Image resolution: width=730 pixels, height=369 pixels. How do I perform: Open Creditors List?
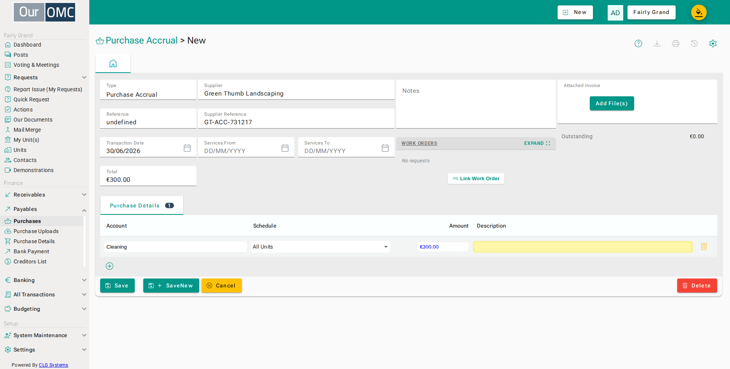(x=30, y=261)
